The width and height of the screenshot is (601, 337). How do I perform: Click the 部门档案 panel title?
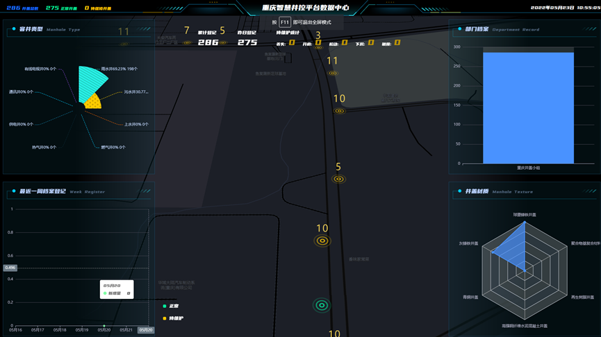pos(477,29)
